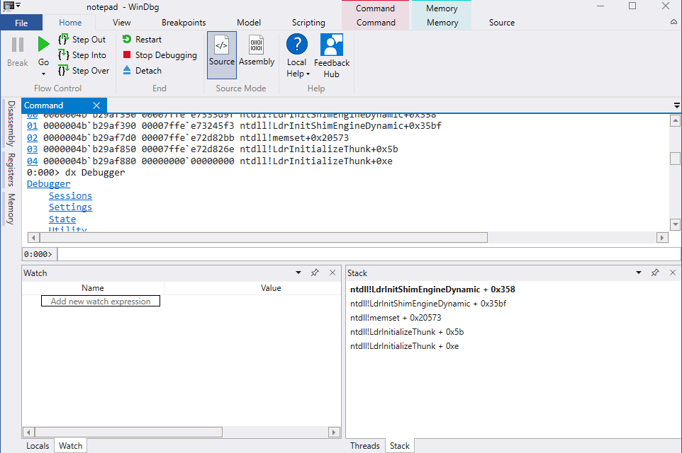Click command window scroll right arrow
Viewport: 682px width, 453px height.
tap(662, 238)
